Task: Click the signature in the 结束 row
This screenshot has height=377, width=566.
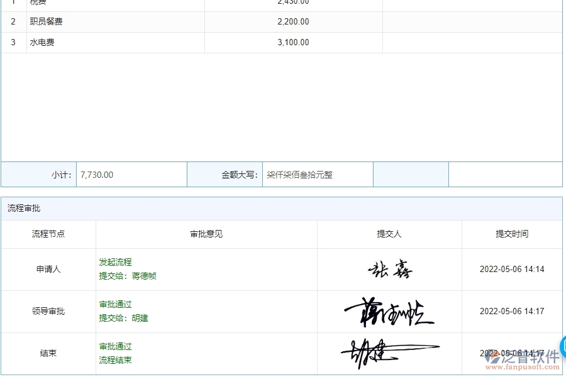Action: 389,352
